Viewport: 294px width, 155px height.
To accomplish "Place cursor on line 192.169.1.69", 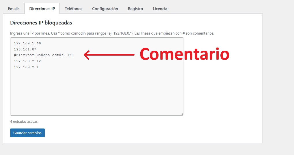I will pyautogui.click(x=27, y=43).
